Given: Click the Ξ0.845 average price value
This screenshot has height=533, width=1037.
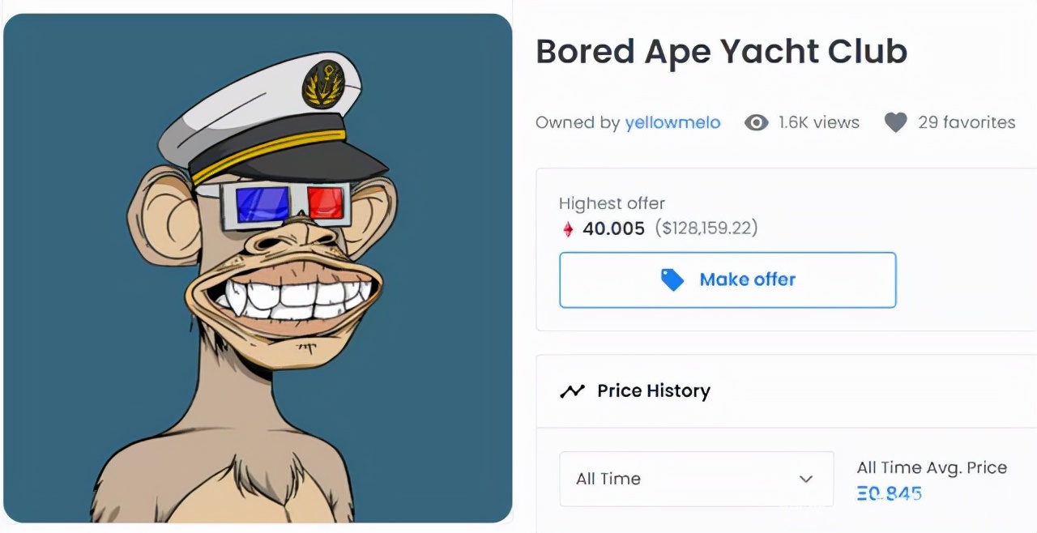Looking at the screenshot, I should click(x=889, y=492).
